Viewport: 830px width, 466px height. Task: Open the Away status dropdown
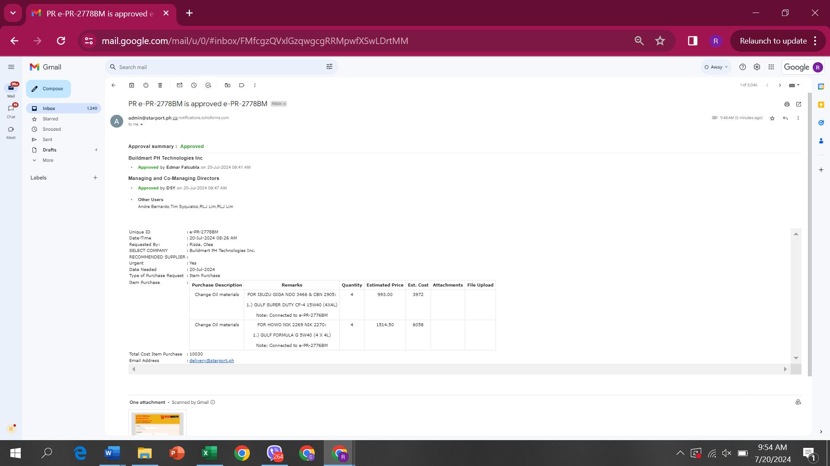(716, 67)
